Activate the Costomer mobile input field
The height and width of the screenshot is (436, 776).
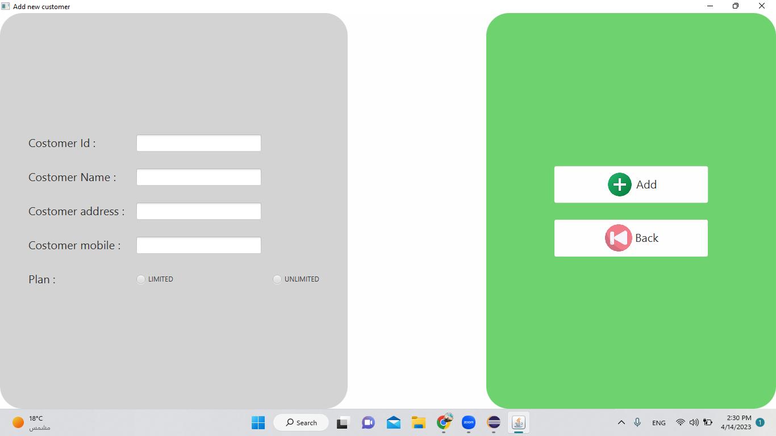tap(199, 245)
